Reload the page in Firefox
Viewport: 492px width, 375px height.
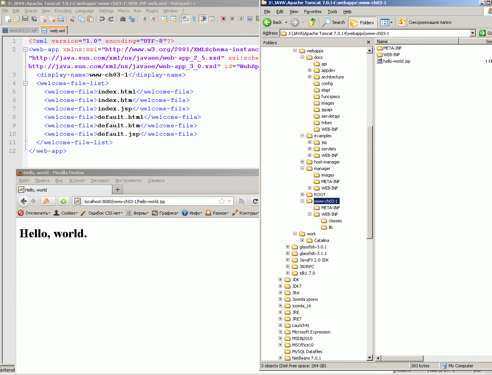(255, 201)
